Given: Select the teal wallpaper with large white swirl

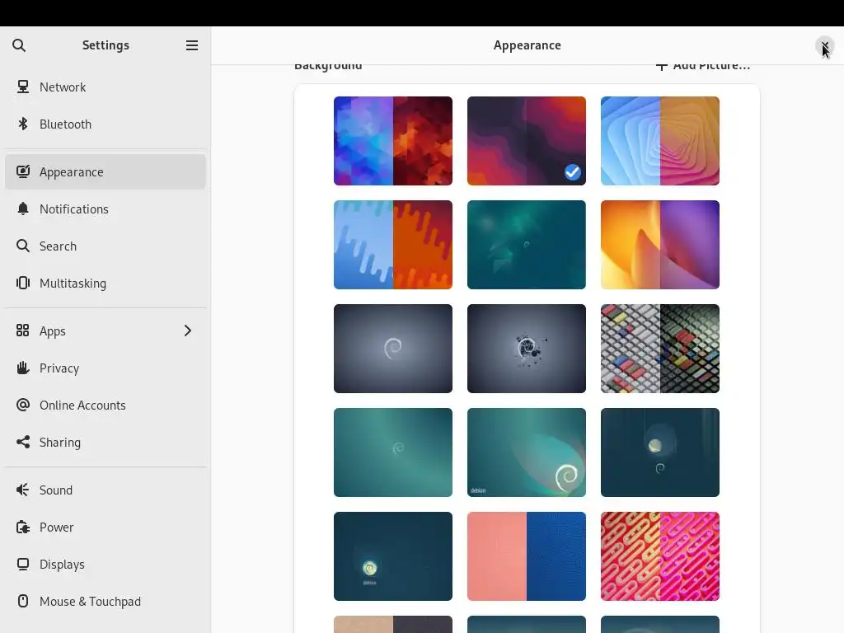Looking at the screenshot, I should tap(527, 452).
